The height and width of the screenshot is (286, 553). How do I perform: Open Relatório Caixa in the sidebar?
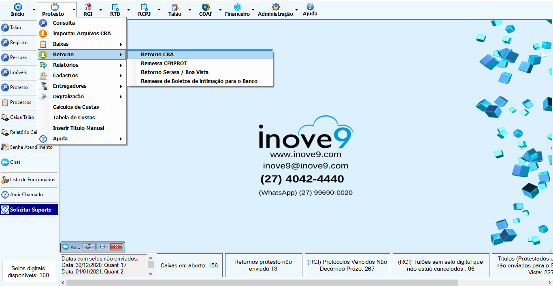[19, 132]
